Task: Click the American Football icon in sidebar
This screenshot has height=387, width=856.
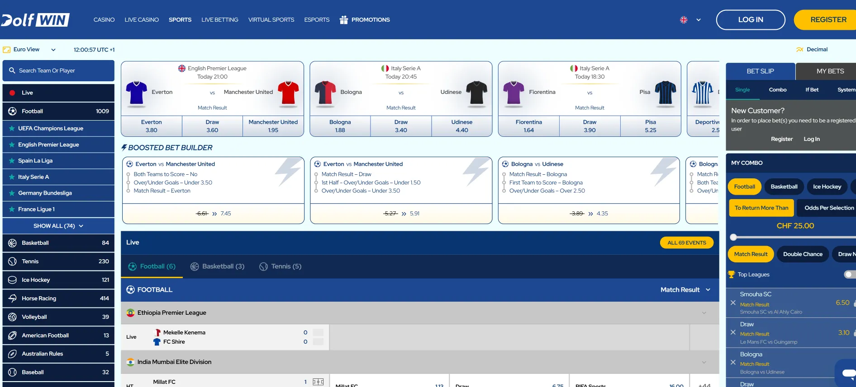Action: coord(12,336)
